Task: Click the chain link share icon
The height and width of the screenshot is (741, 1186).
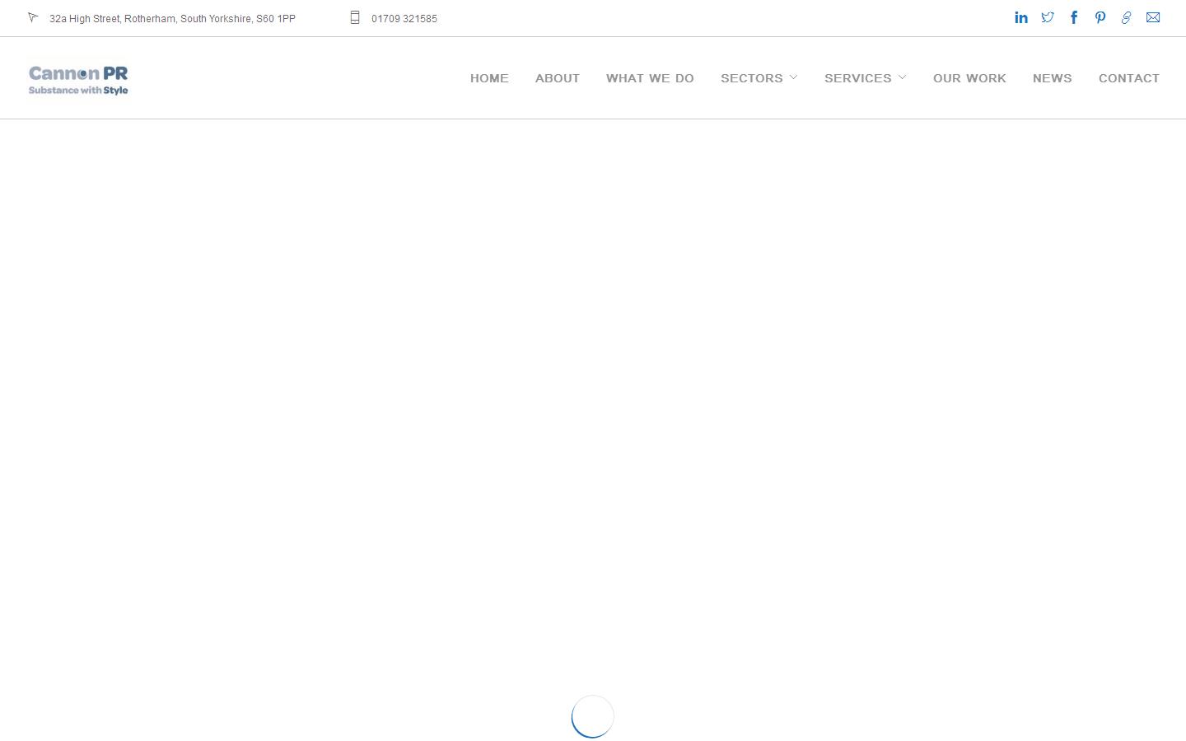Action: coord(1127,17)
